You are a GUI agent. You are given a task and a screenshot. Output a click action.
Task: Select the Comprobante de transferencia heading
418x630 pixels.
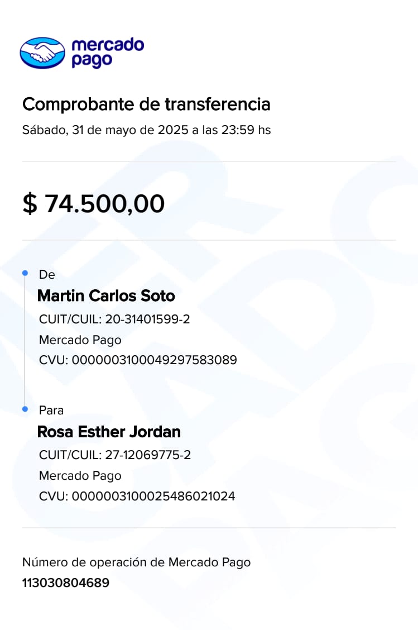(146, 104)
